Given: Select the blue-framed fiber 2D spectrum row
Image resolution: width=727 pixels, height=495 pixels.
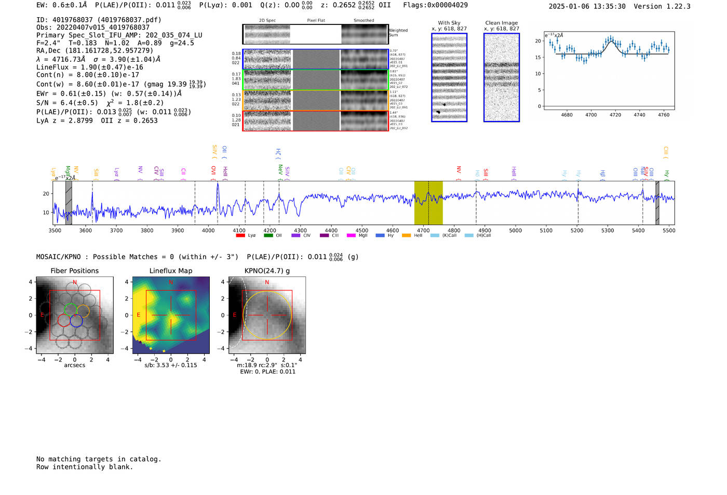Looking at the screenshot, I should point(316,59).
